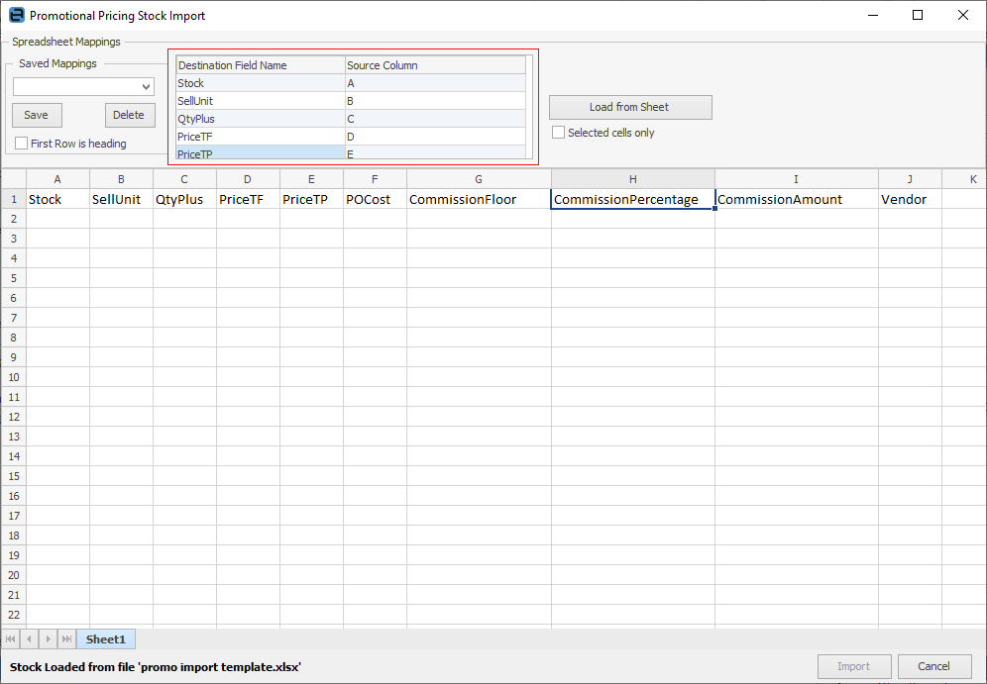Save the current mapping
This screenshot has height=684, width=987.
(37, 115)
